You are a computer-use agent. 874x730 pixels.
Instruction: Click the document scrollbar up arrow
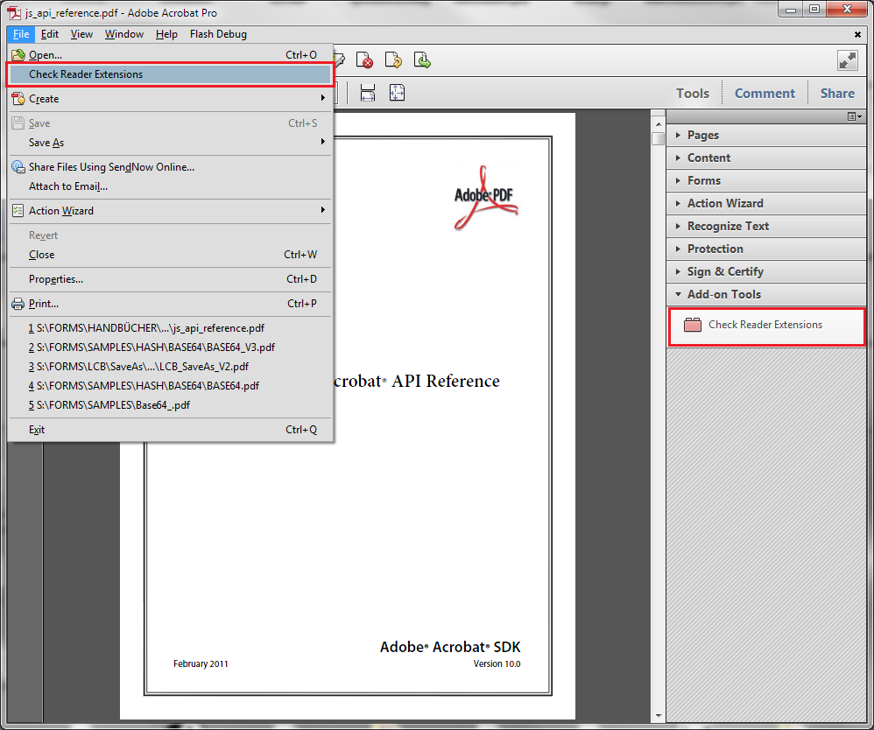659,123
